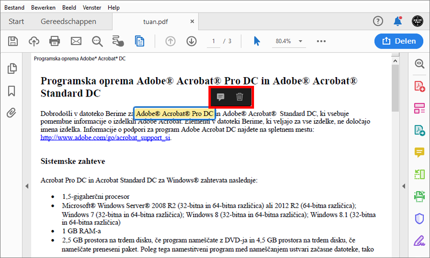Open the zoom level dropdown arrow
Screen dimensions: 430x258
(x=300, y=41)
